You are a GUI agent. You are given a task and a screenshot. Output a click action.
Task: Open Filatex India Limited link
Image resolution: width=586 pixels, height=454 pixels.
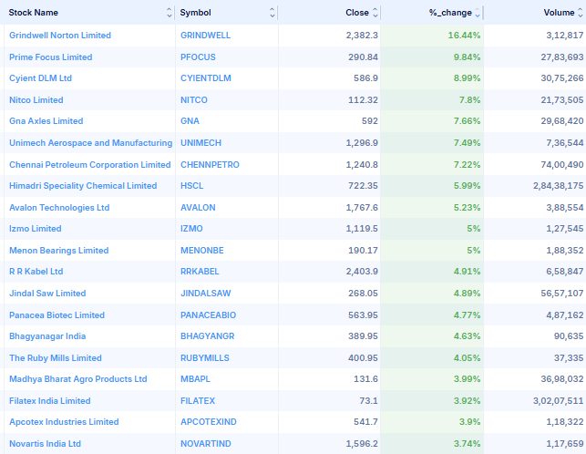tap(50, 401)
